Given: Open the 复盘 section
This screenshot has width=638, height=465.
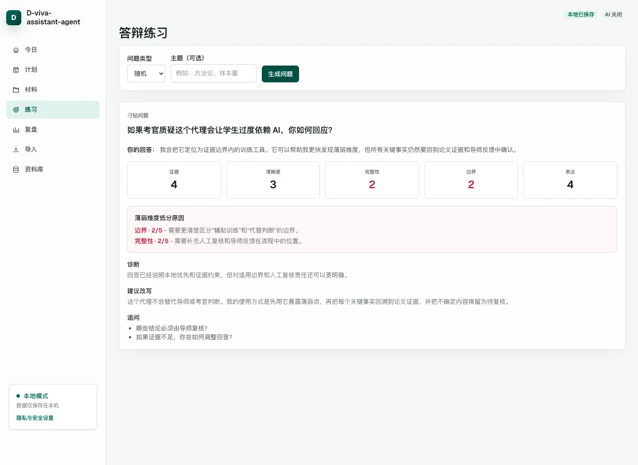Looking at the screenshot, I should tap(53, 130).
